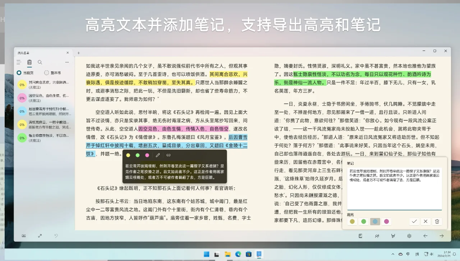Choose blue highlight in note panel
Image resolution: width=460 pixels, height=261 pixels.
375,222
